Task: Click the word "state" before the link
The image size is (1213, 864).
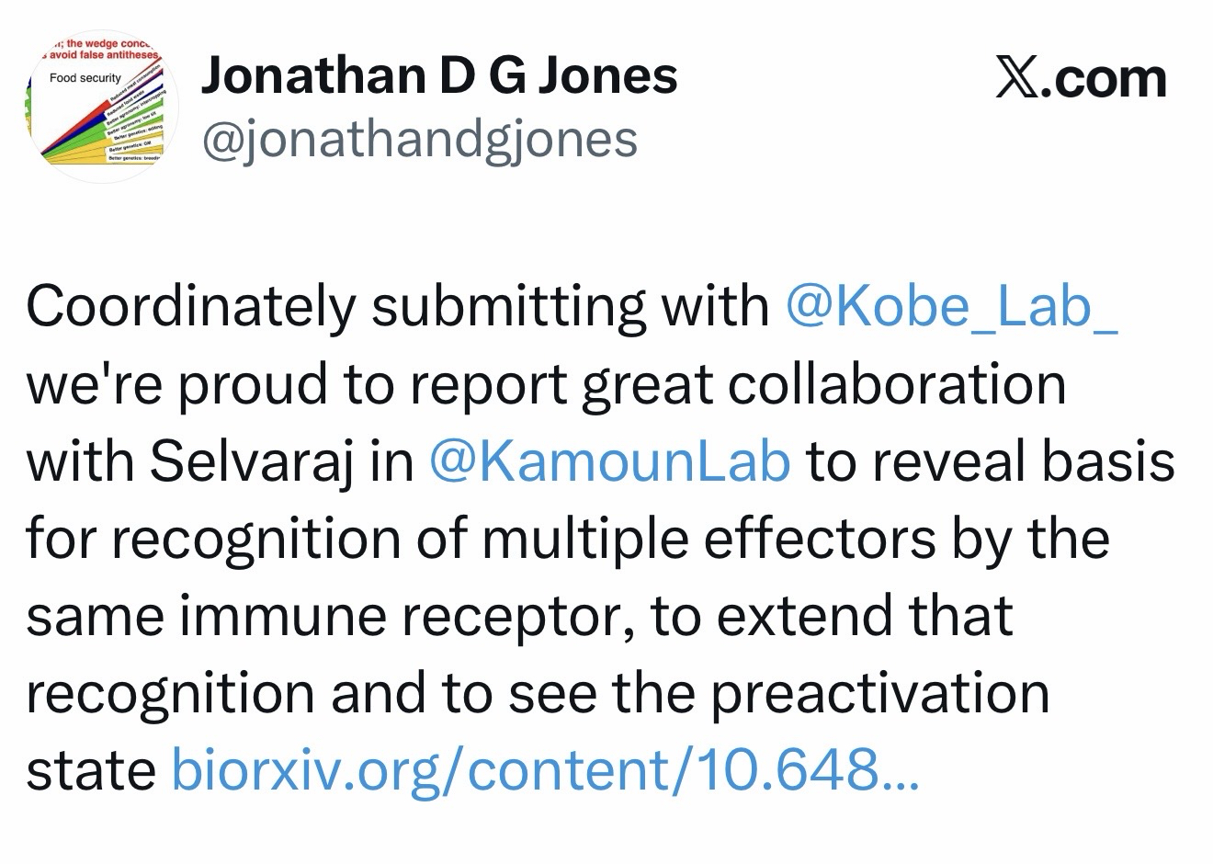Action: (90, 770)
